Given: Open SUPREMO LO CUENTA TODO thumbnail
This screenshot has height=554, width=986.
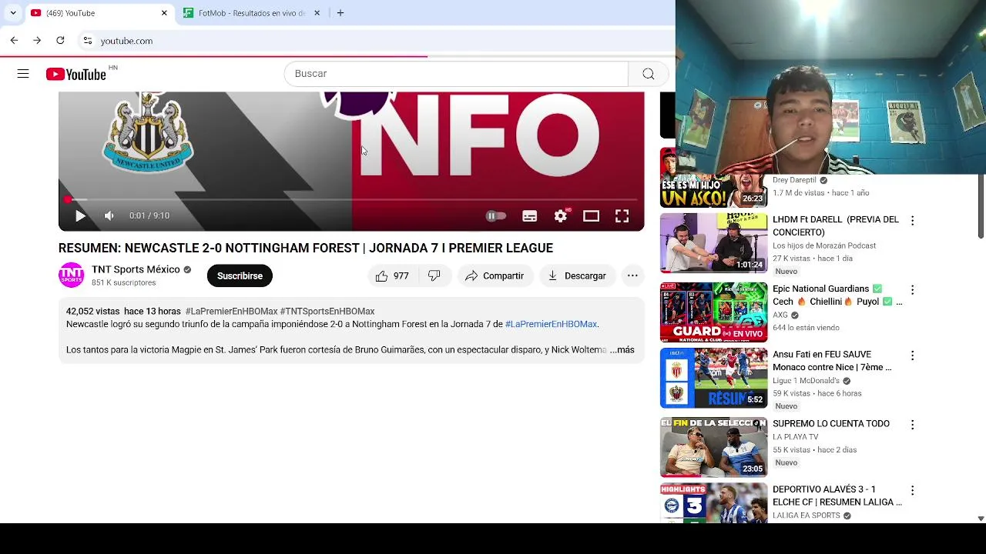Looking at the screenshot, I should tap(713, 448).
